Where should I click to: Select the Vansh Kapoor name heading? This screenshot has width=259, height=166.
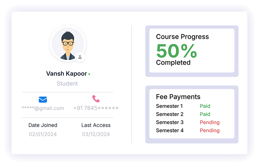click(66, 74)
